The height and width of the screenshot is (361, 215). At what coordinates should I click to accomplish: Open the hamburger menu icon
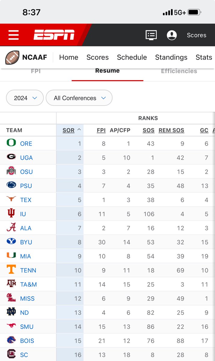tap(14, 35)
